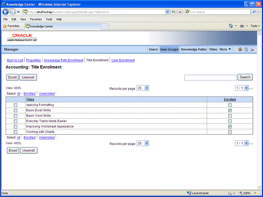Expand the More menu in Manager bar

[x=225, y=49]
